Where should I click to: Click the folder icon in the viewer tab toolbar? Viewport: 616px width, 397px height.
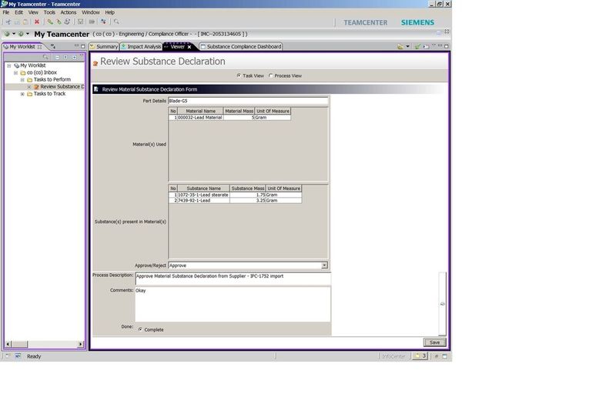(x=400, y=46)
